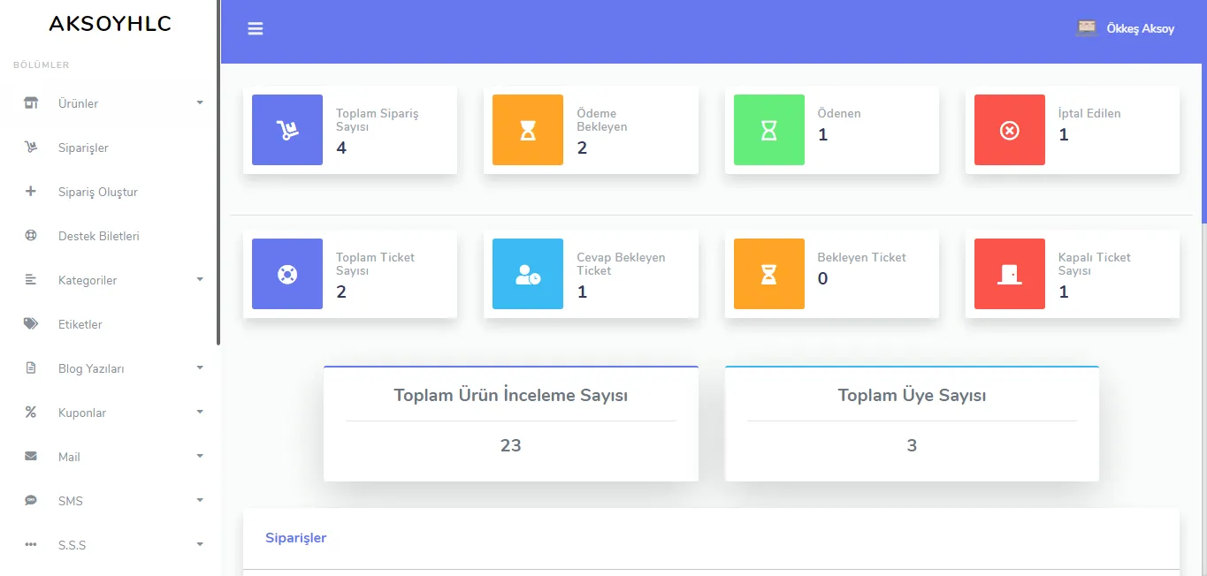This screenshot has height=576, width=1207.
Task: Click the Kapalı Ticket Sayısı door tile
Action: point(1010,274)
